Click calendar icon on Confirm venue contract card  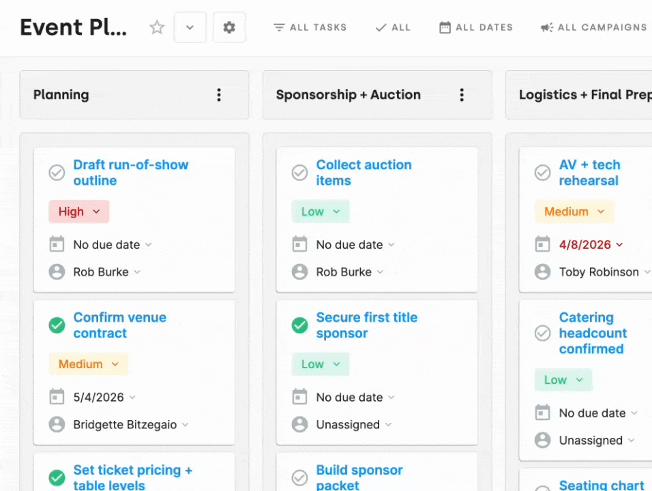57,397
